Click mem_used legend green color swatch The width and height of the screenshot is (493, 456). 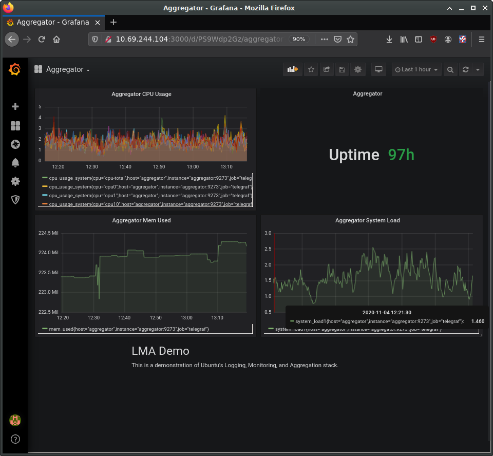pyautogui.click(x=45, y=329)
